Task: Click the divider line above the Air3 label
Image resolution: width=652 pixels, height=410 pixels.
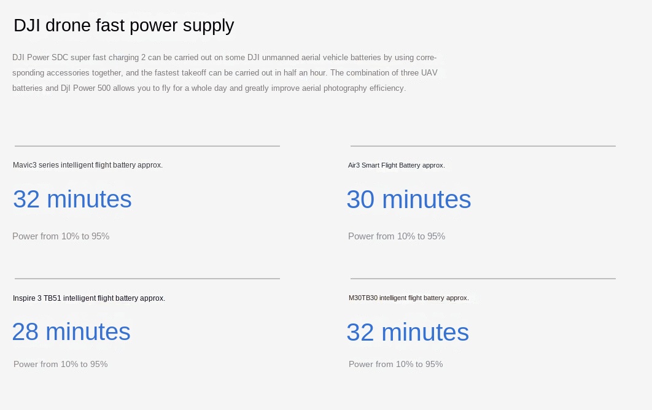Action: [483, 146]
